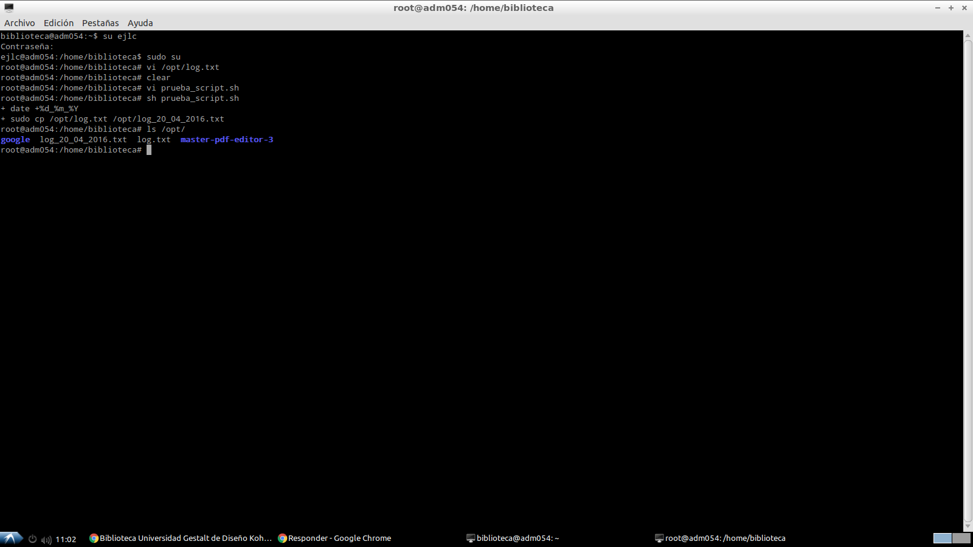
Task: Click the 'google' directory name in listing
Action: click(x=15, y=140)
